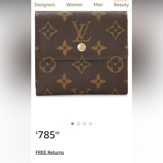163x163 pixels.
Task: Open the FREE Returns link
Action: 50,153
